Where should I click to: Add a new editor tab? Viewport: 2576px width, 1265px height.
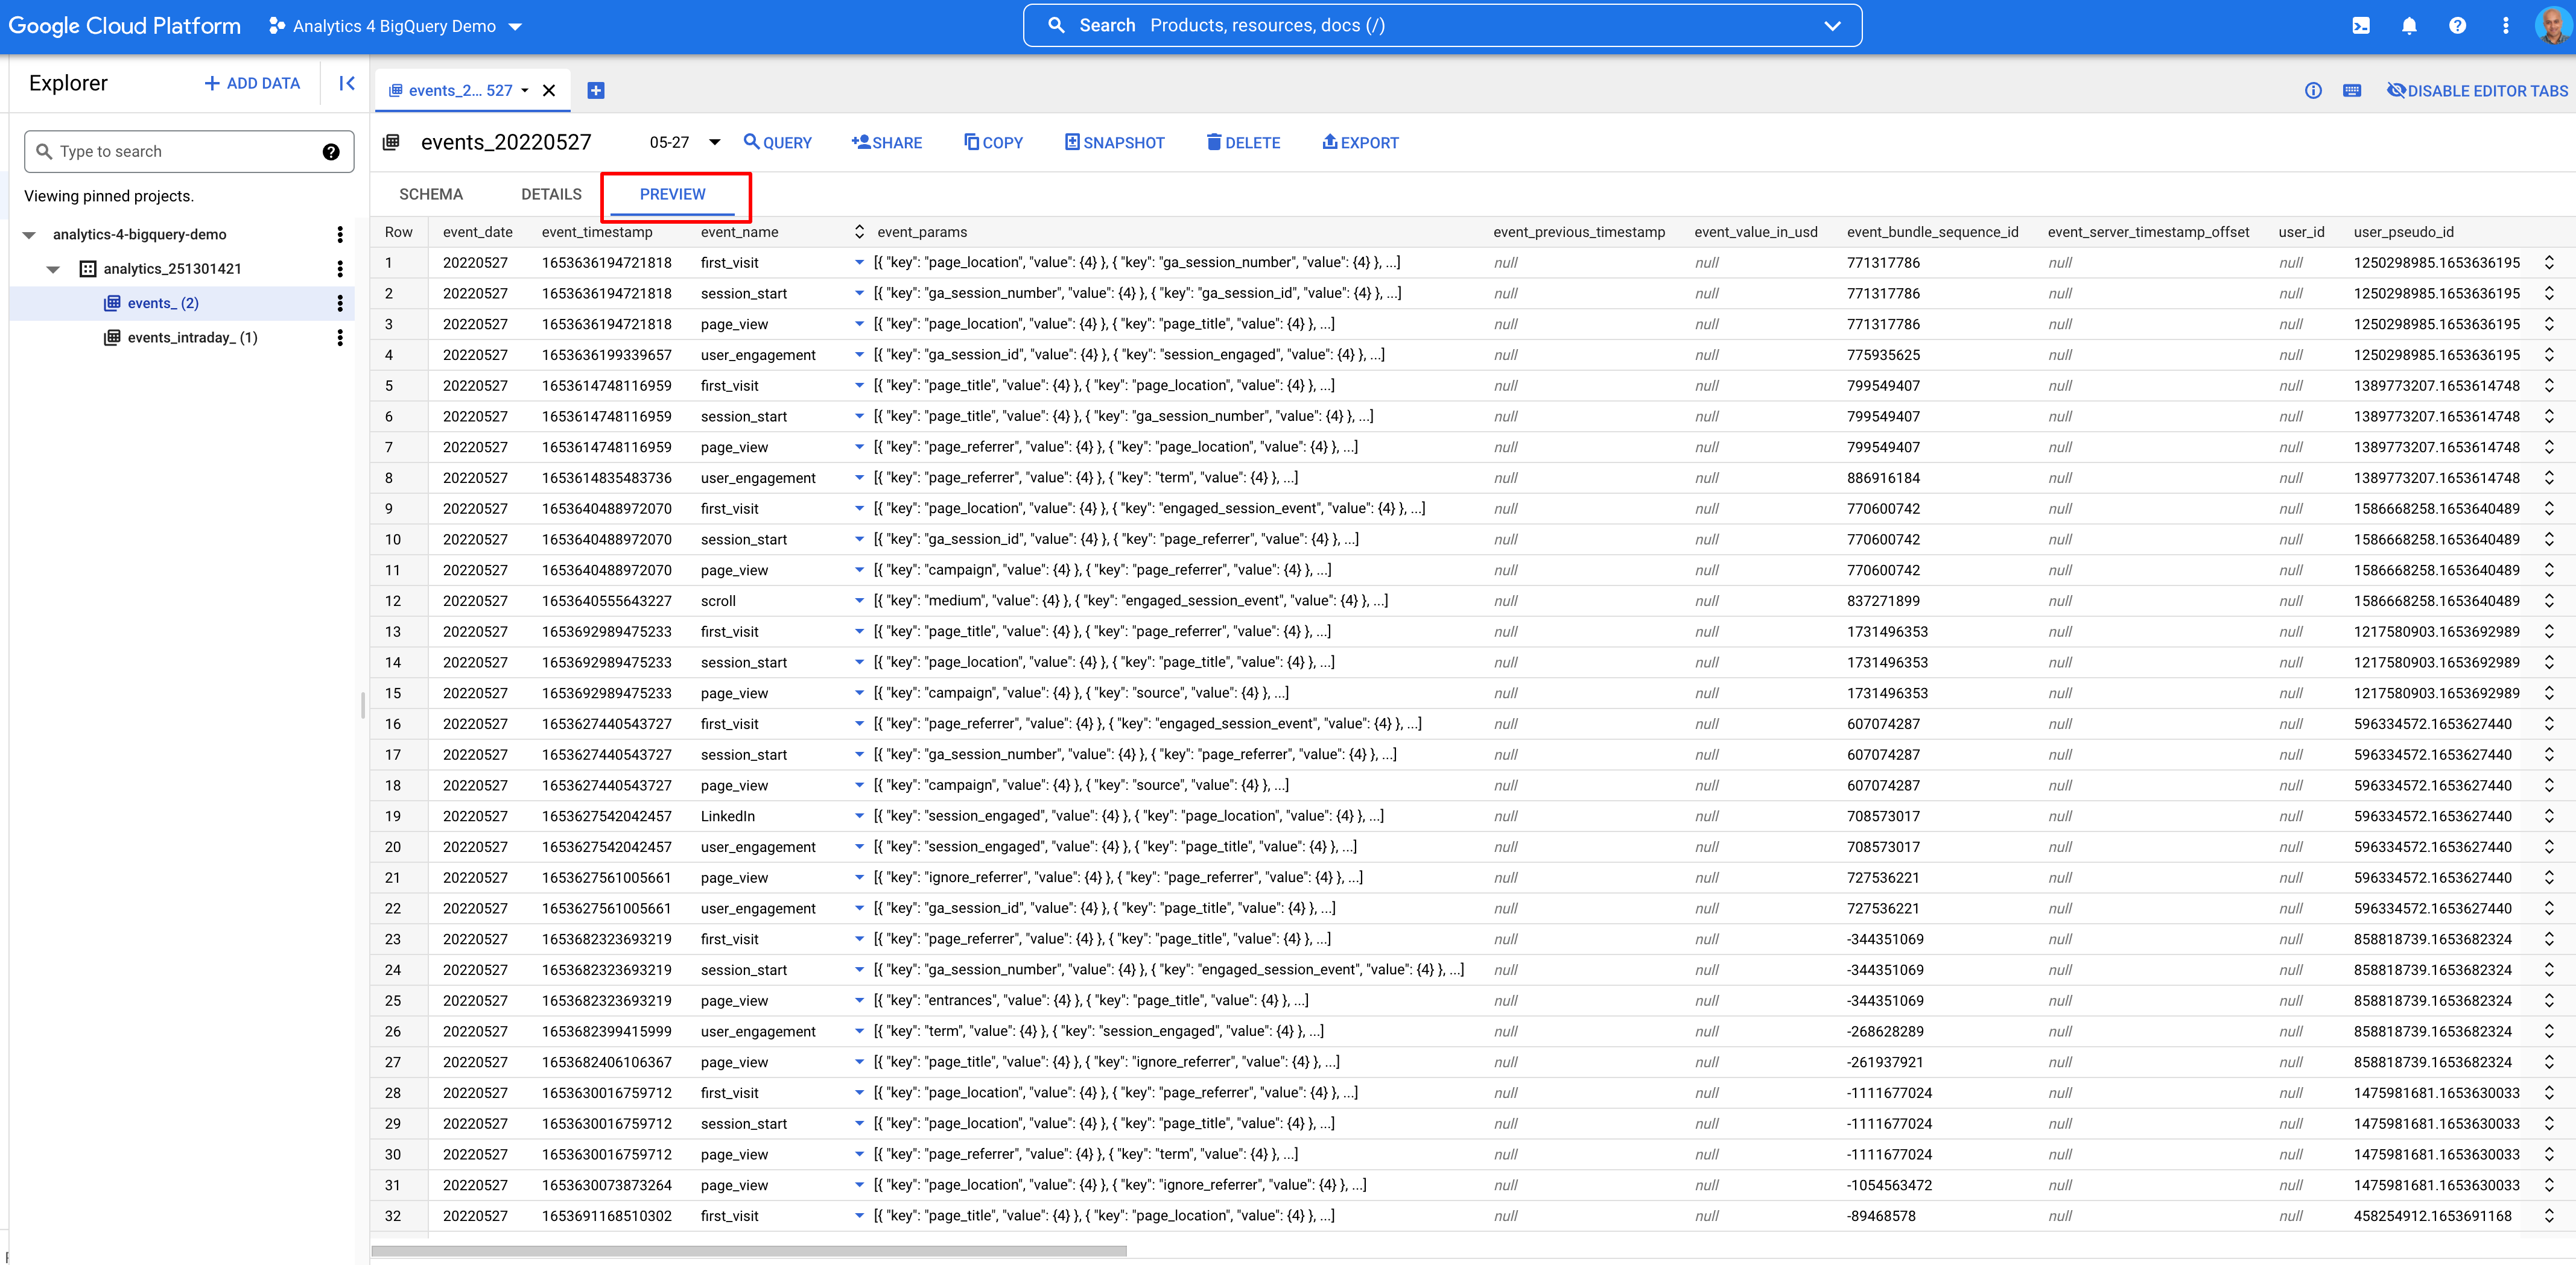click(x=596, y=91)
